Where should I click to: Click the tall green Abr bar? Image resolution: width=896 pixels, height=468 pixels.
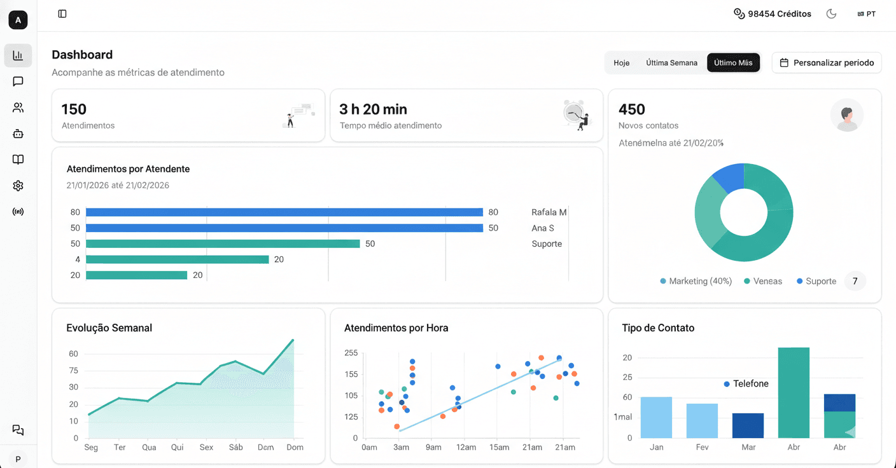point(794,392)
